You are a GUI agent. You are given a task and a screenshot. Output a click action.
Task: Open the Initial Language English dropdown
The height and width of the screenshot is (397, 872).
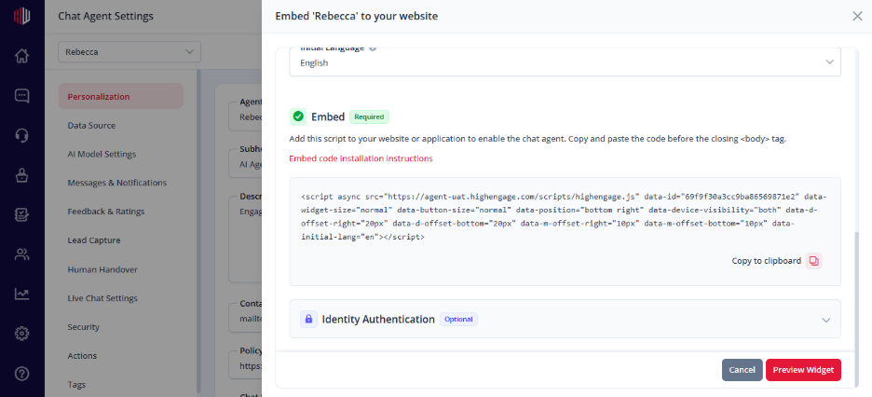565,62
